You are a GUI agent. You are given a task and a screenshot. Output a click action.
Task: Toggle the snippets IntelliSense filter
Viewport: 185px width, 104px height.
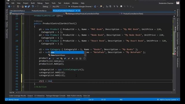tap(84, 58)
